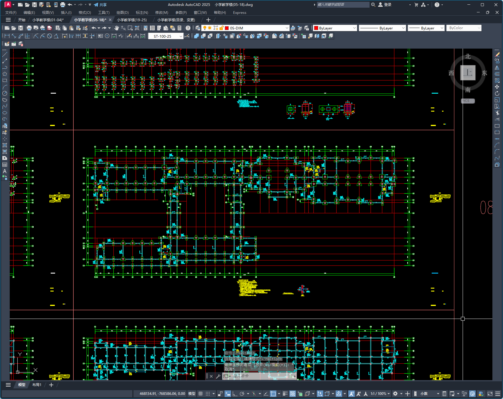The image size is (503, 399).
Task: Click the customization wrench in command line
Action: (218, 376)
